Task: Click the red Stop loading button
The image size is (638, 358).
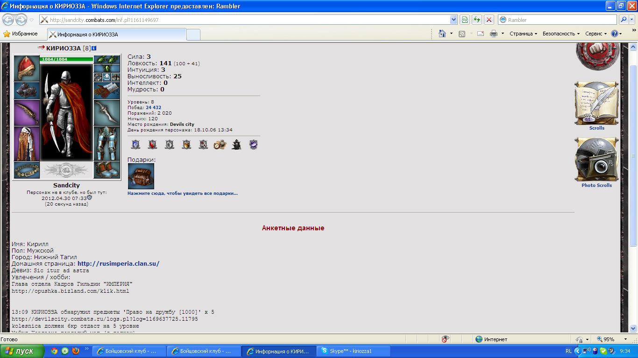Action: (489, 20)
